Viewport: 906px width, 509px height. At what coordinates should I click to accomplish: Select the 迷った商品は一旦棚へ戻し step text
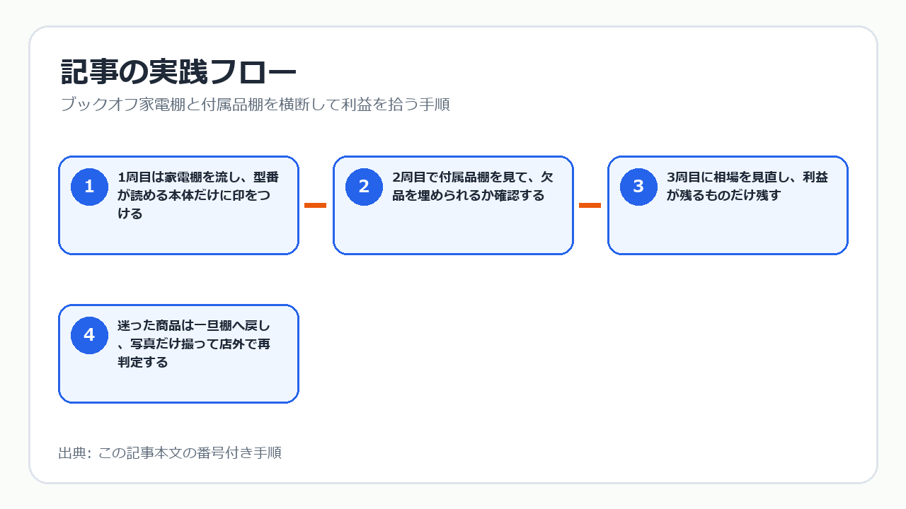click(x=194, y=344)
